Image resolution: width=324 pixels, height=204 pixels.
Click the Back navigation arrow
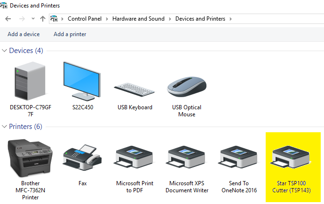8,19
